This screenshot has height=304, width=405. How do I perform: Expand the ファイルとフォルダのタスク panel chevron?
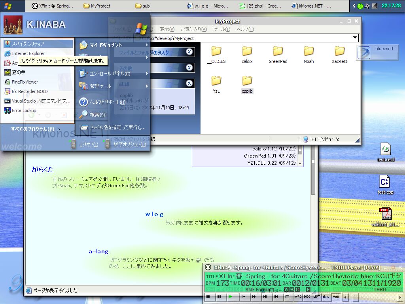point(189,52)
